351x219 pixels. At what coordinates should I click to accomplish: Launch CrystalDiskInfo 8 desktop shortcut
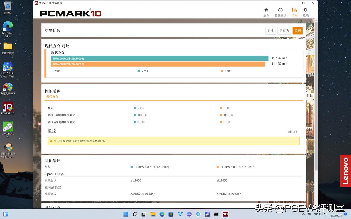[x=8, y=128]
